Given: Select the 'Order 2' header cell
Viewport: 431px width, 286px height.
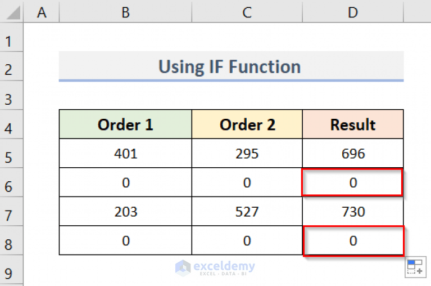Looking at the screenshot, I should (247, 124).
